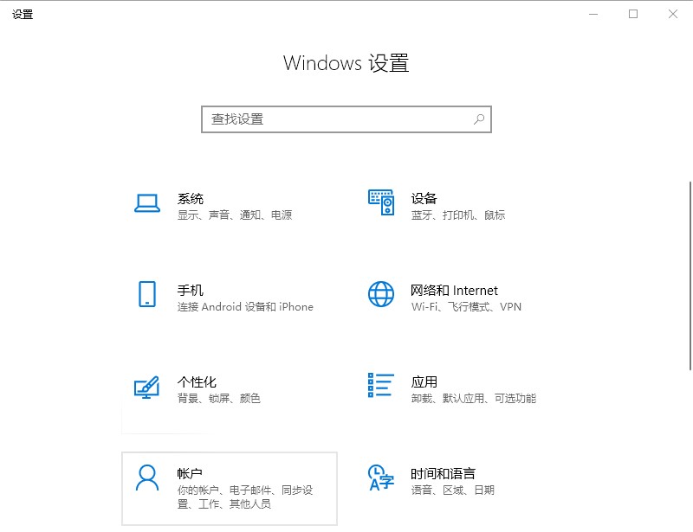Minimize the Settings window
The image size is (693, 532).
(593, 14)
